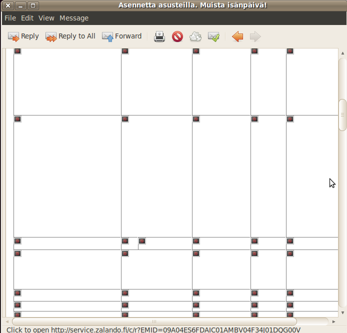Image resolution: width=347 pixels, height=333 pixels.
Task: Minimize the message window
Action: tap(20, 5)
